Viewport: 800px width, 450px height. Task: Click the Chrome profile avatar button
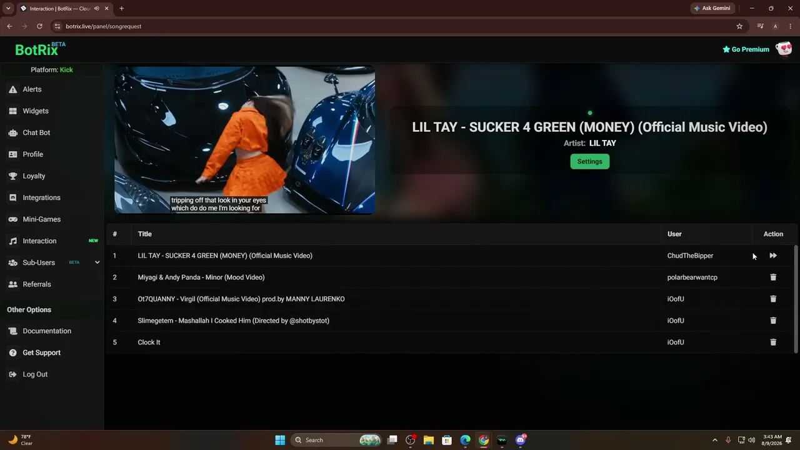(x=775, y=26)
